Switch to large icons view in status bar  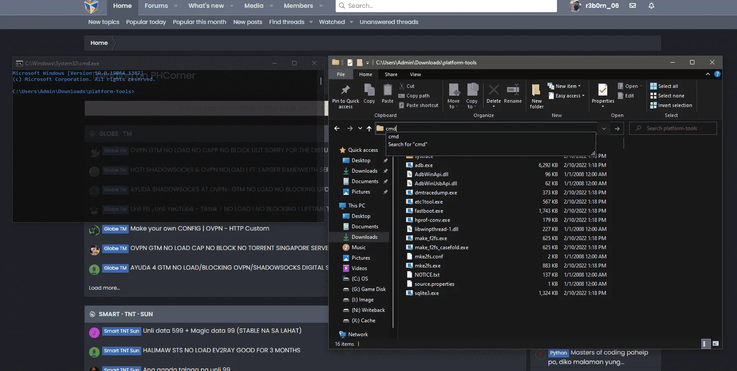[715, 344]
